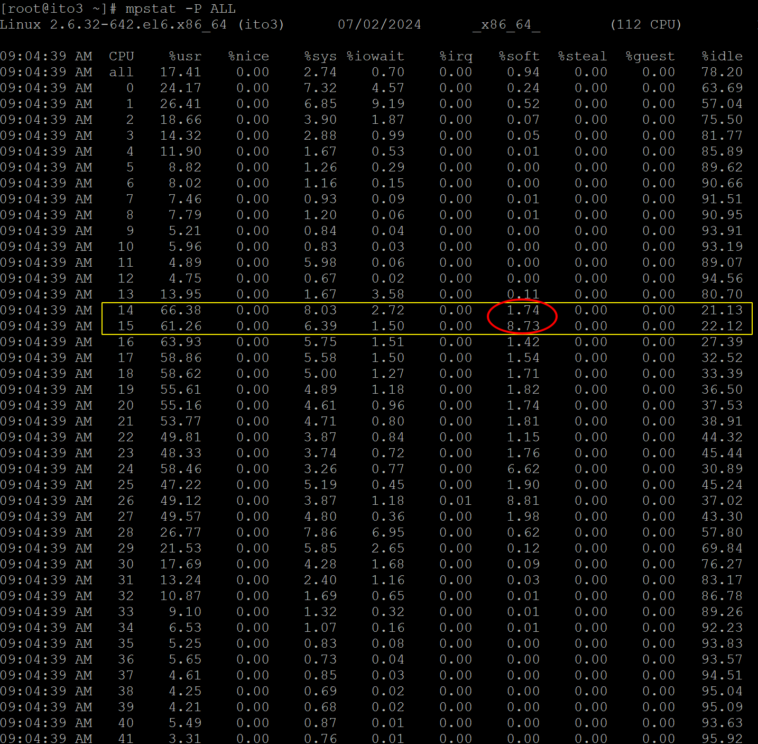This screenshot has width=758, height=744.
Task: Click the %iowait value '6.95' for CPU 28
Action: click(x=388, y=532)
